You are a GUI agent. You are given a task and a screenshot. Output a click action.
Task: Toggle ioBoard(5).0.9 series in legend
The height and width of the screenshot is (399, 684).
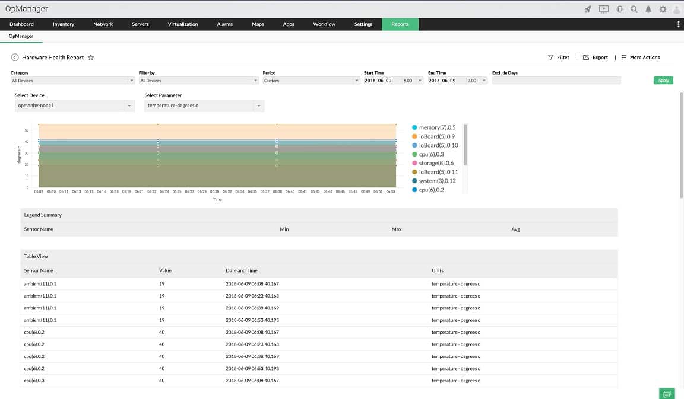click(x=433, y=136)
